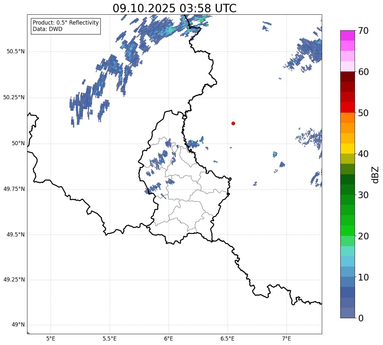Pick the yellow swatch just above 40
The width and height of the screenshot is (383, 345).
coord(348,148)
